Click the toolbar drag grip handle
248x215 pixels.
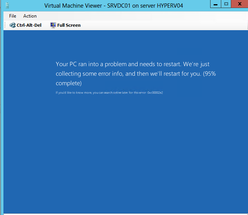pos(5,25)
